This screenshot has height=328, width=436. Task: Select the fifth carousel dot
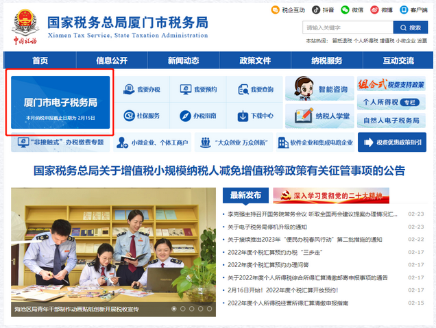point(209,309)
